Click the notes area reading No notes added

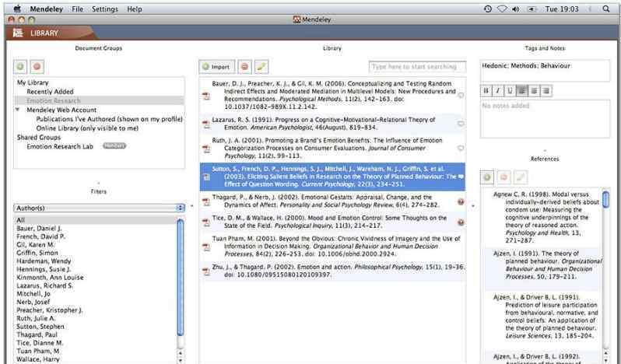point(545,119)
